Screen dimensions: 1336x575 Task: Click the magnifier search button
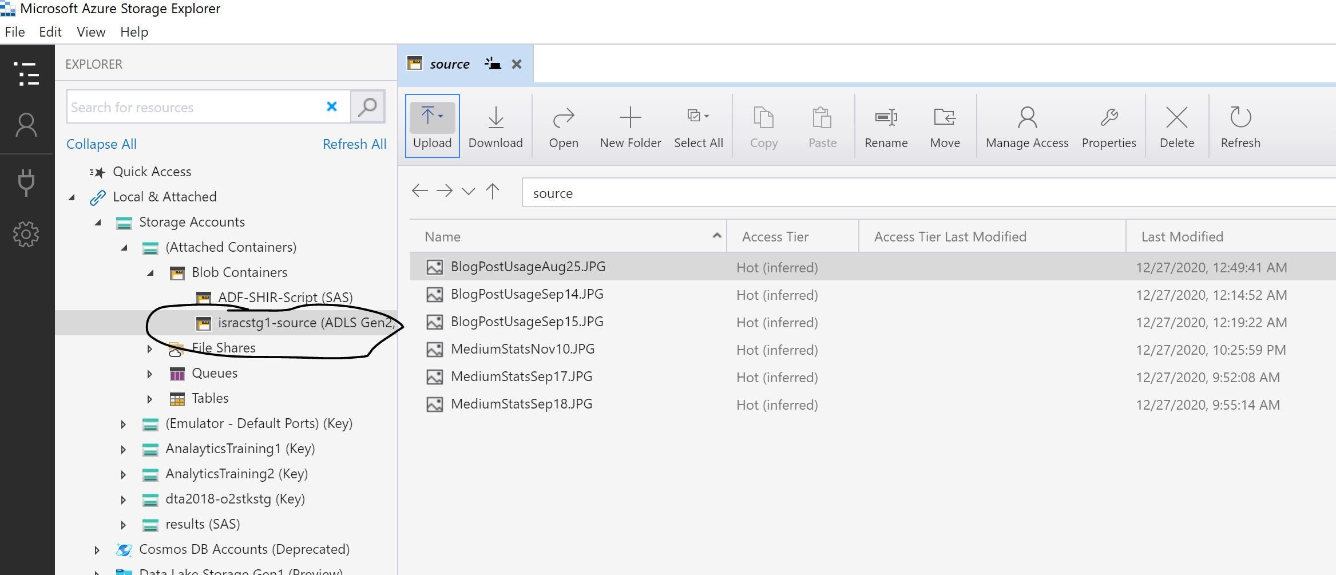tap(367, 106)
